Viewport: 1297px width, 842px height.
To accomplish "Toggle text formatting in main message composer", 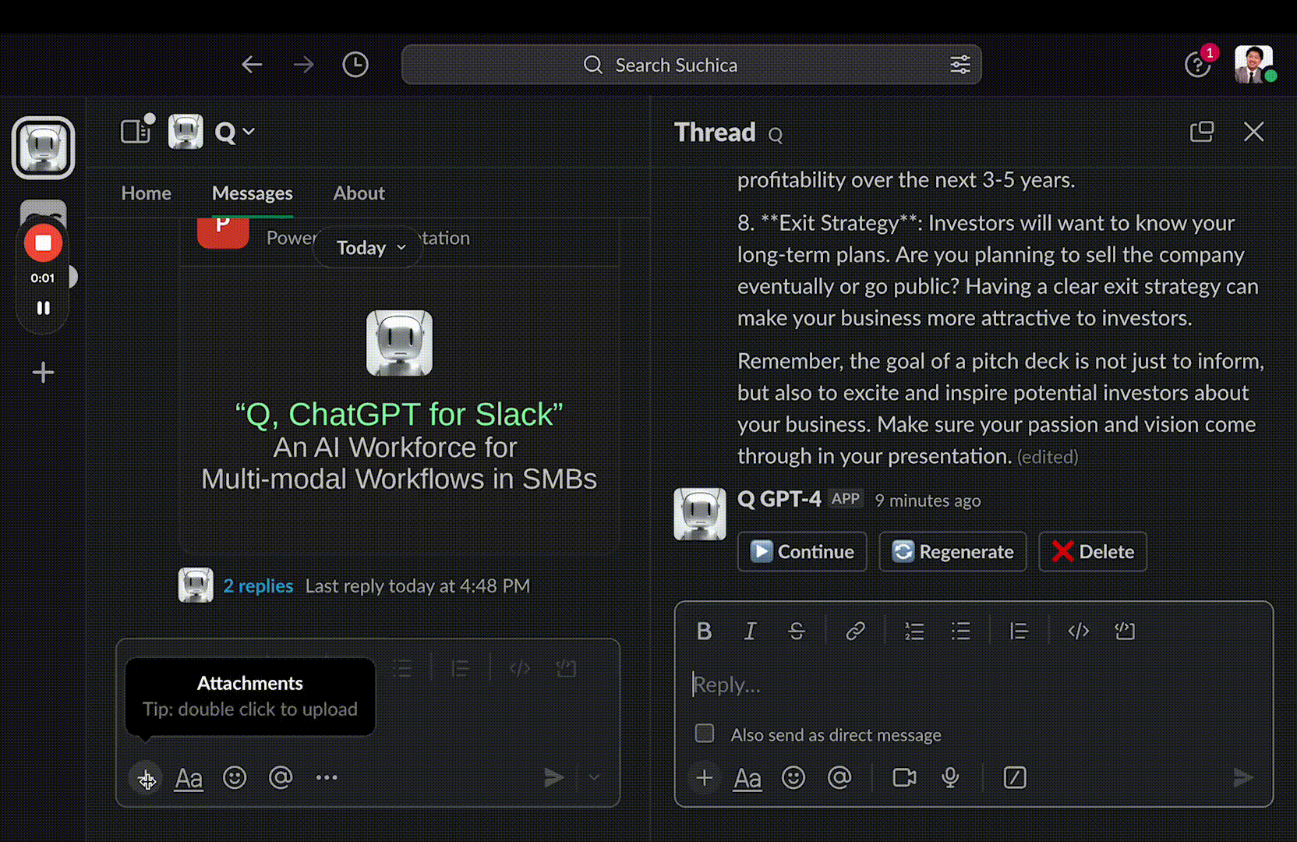I will pos(189,777).
